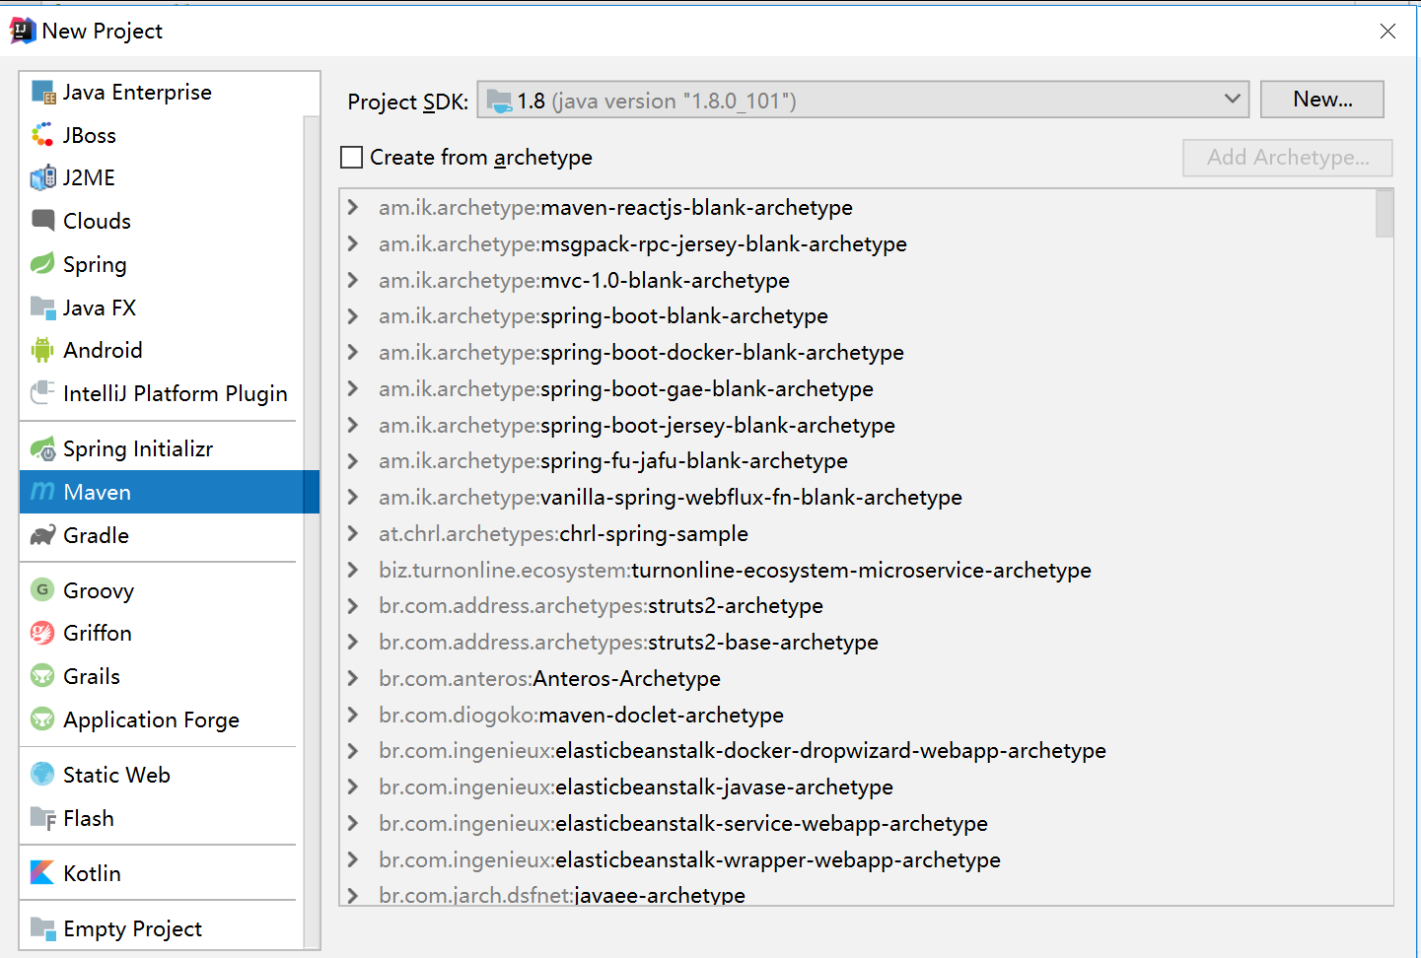Viewport: 1421px width, 958px height.
Task: Click the Gradle elephant icon
Action: click(43, 535)
